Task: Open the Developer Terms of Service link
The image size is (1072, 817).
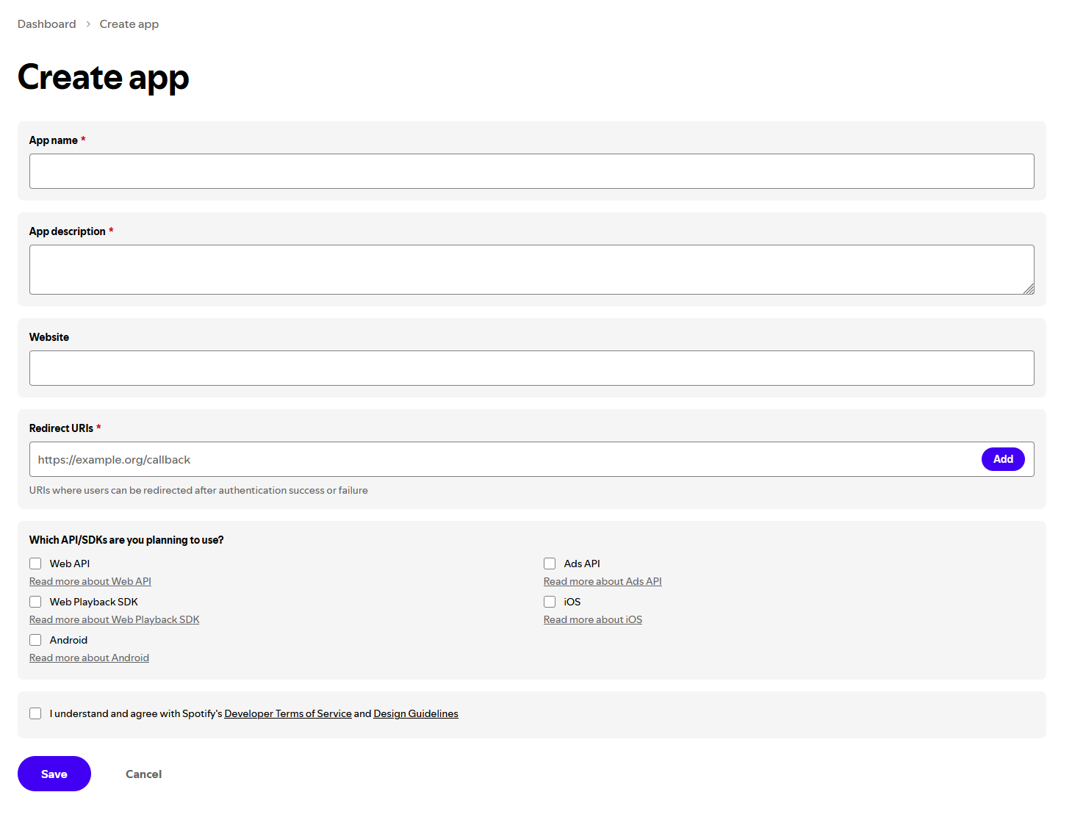Action: (287, 713)
